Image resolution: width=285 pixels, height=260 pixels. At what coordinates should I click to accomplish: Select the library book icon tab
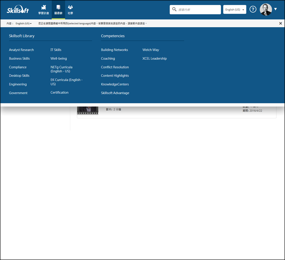(58, 10)
